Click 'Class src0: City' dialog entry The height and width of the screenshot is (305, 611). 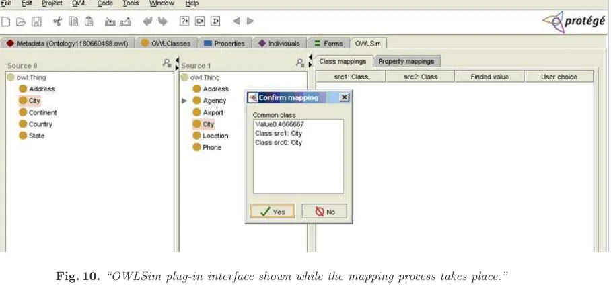click(x=279, y=143)
